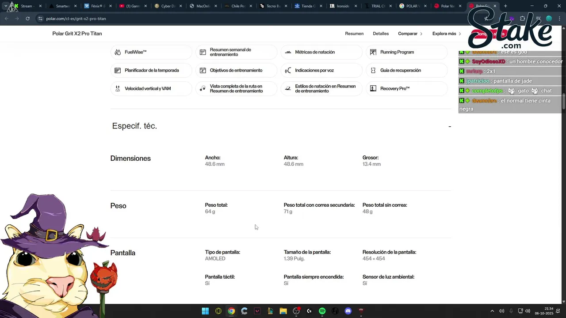Click the Ancho value 48.6 mm

(x=214, y=164)
